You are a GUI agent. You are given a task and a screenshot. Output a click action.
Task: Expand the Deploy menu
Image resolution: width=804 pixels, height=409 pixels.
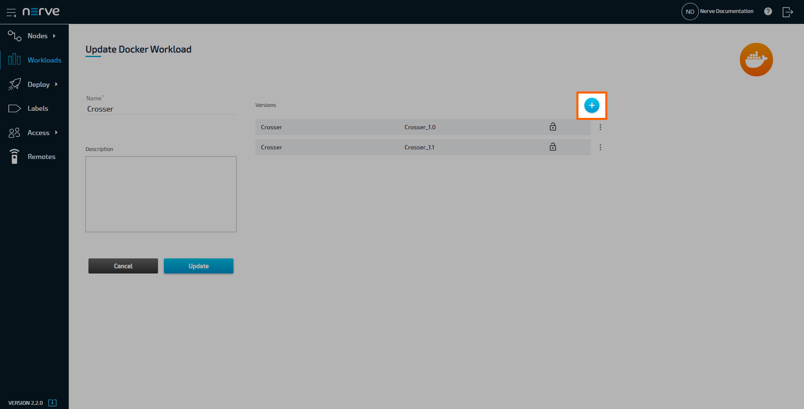(39, 84)
